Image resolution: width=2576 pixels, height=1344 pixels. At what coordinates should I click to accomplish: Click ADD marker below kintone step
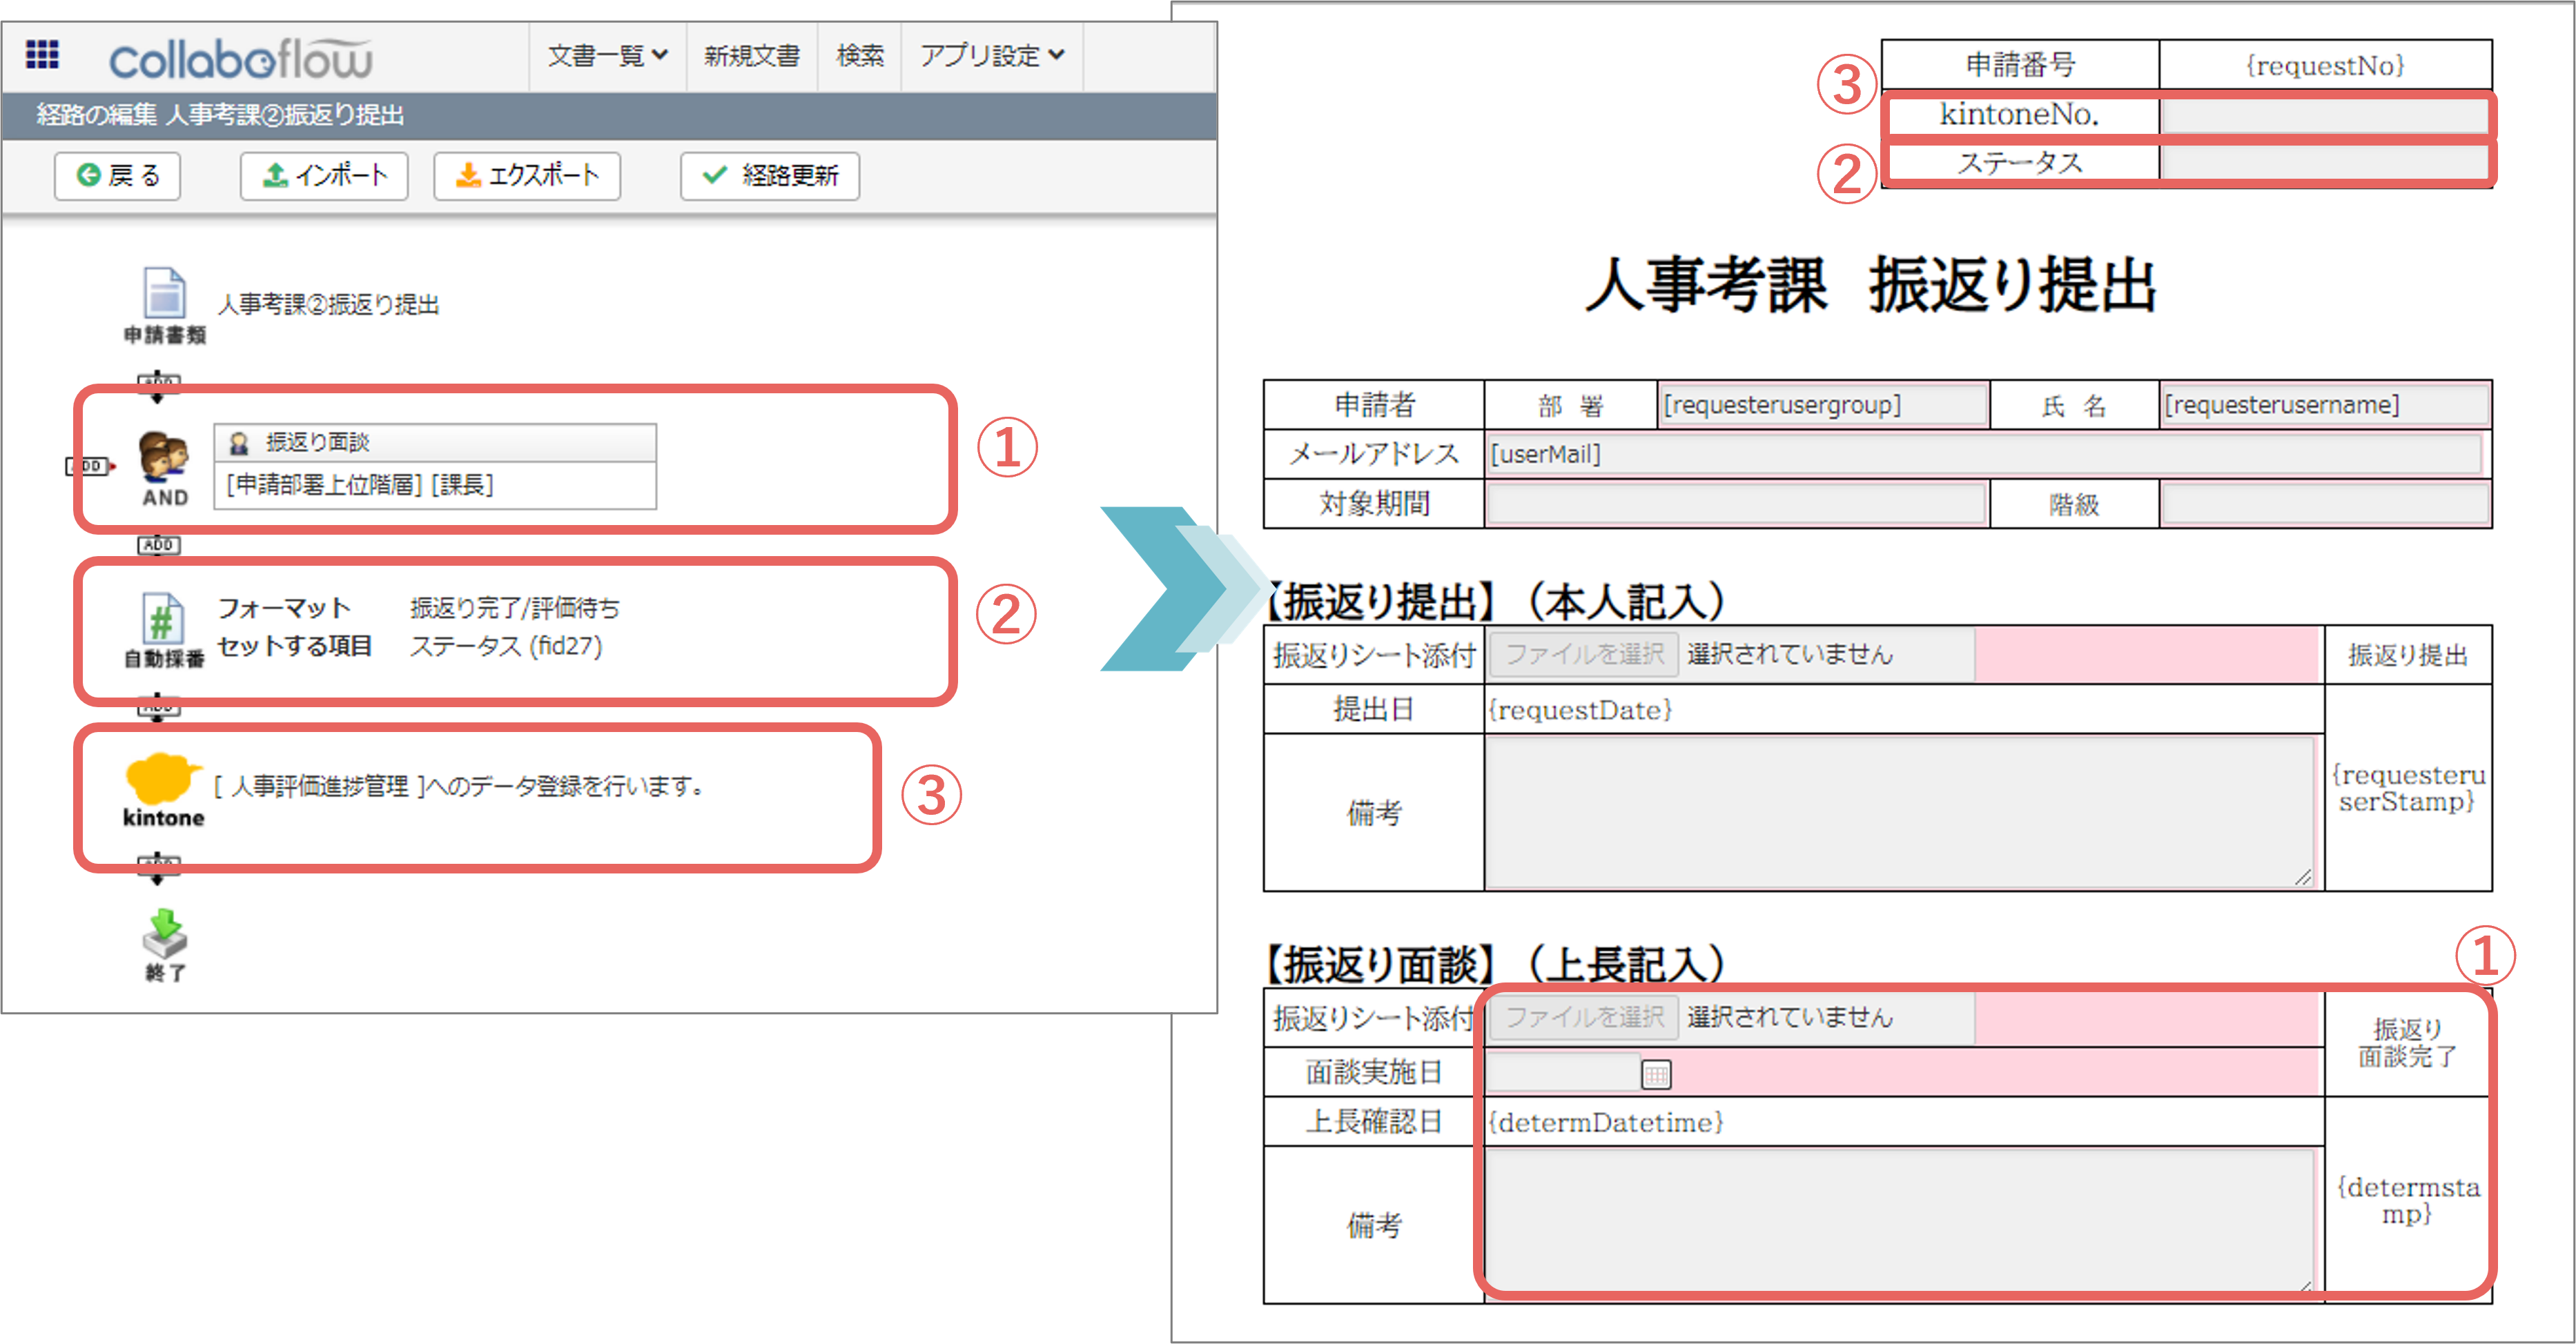point(158,867)
